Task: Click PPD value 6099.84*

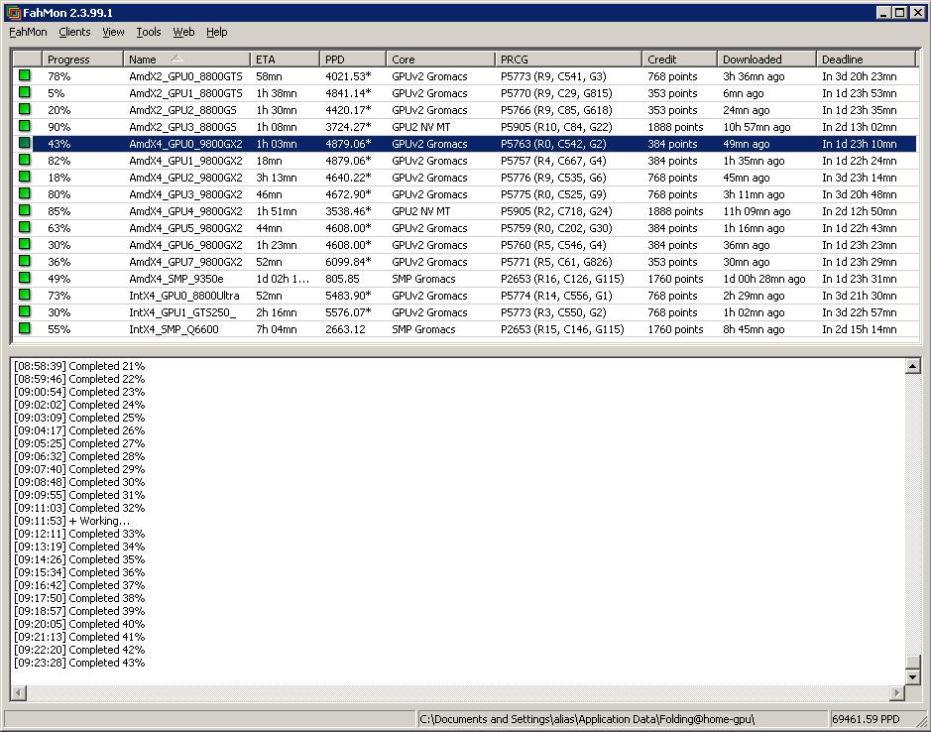Action: click(348, 262)
